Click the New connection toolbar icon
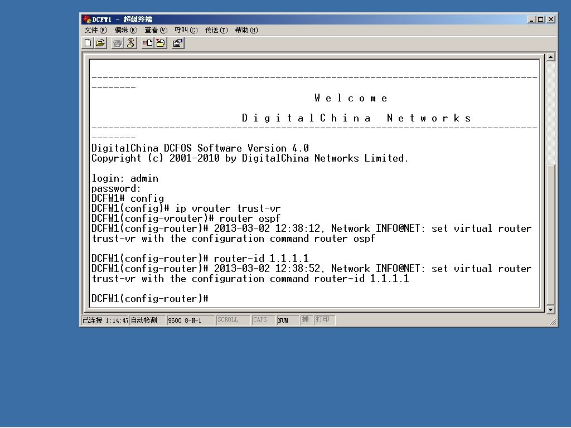571x428 pixels. pos(88,43)
